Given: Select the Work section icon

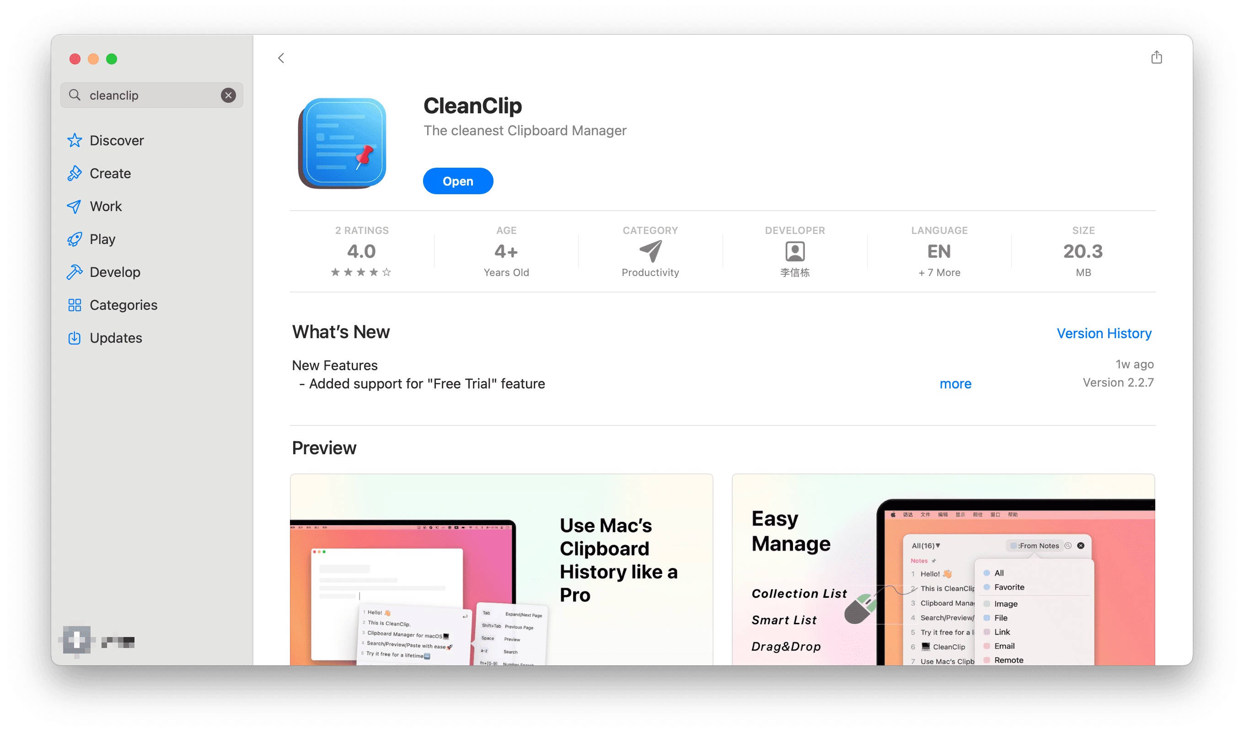Looking at the screenshot, I should pos(74,206).
